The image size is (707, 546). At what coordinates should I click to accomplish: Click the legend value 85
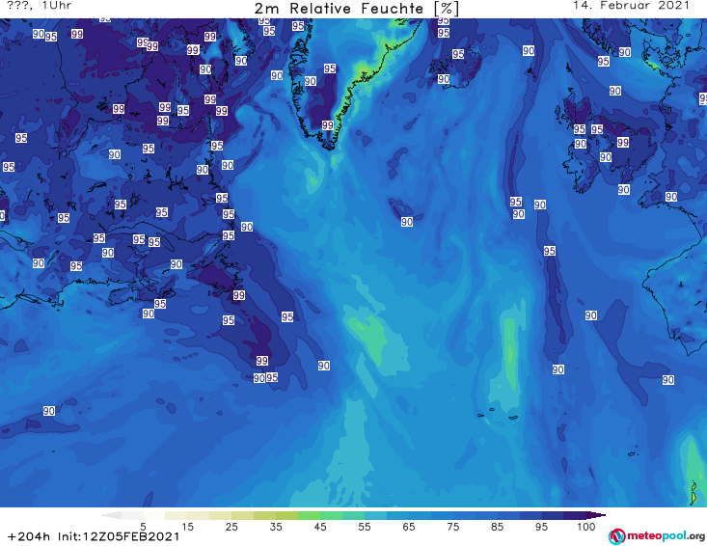(498, 527)
